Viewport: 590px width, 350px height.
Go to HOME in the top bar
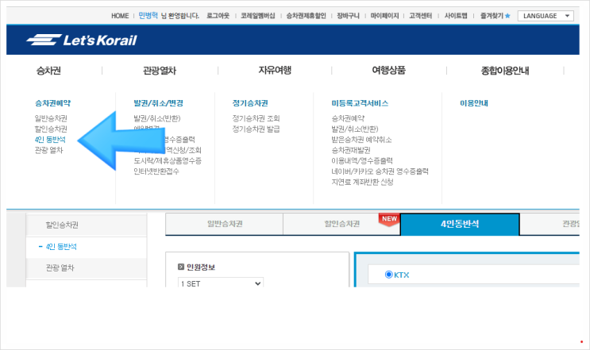point(120,16)
